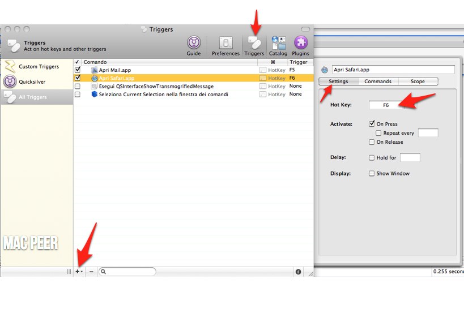Select the Apri Mail.app row text
This screenshot has height=313, width=464.
point(115,70)
